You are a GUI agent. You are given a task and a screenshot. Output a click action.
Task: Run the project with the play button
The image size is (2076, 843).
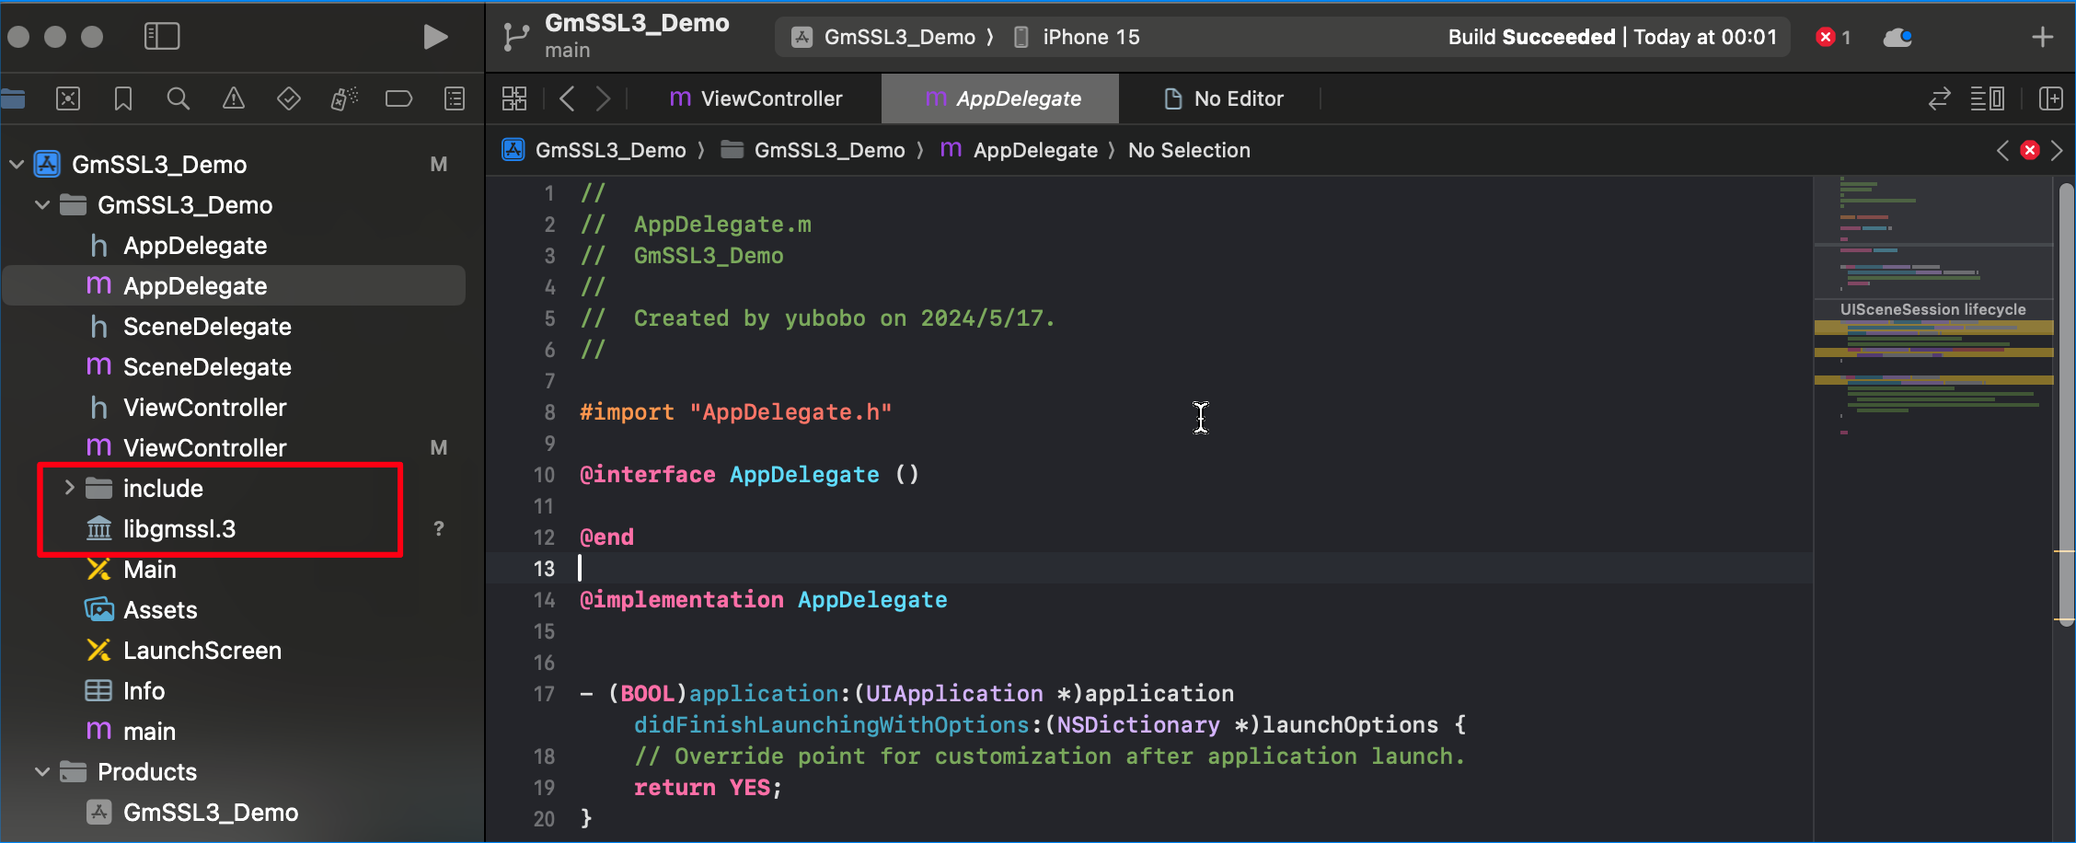435,37
